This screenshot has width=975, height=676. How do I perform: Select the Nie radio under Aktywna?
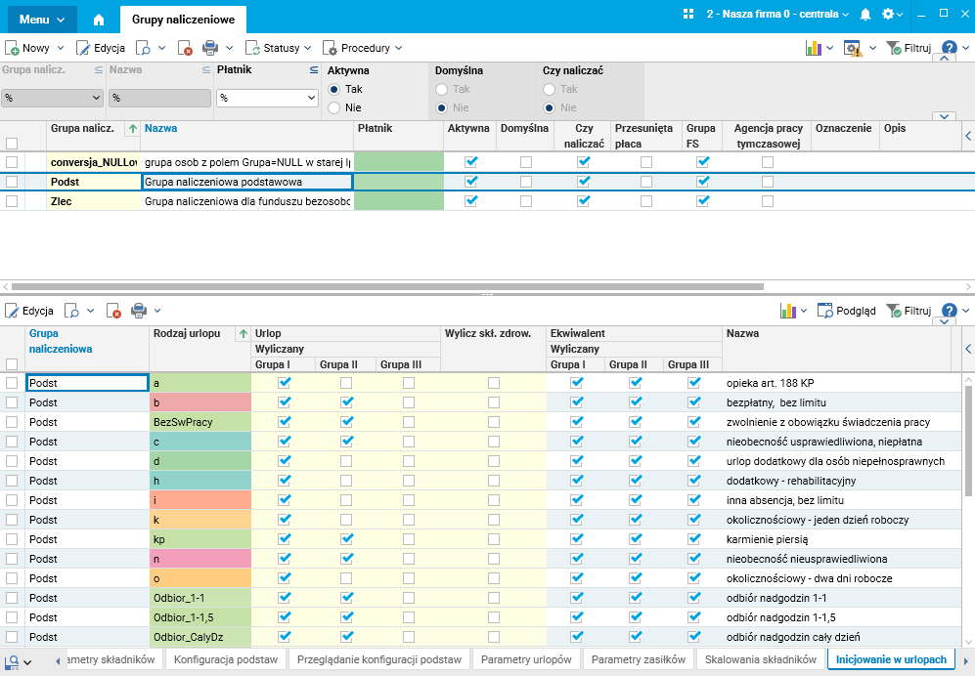pos(334,107)
